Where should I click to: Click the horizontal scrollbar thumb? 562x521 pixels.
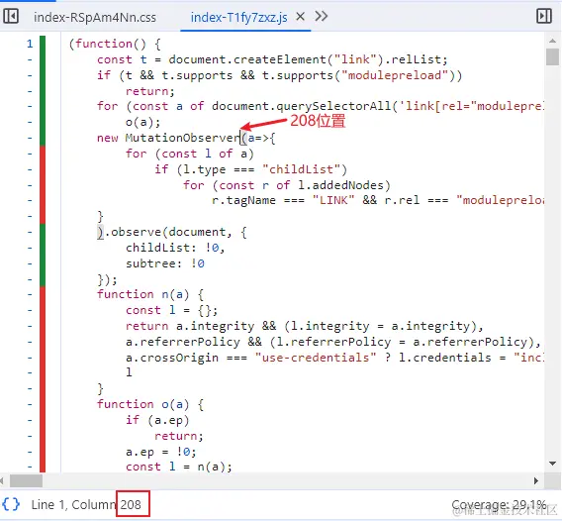click(26, 480)
